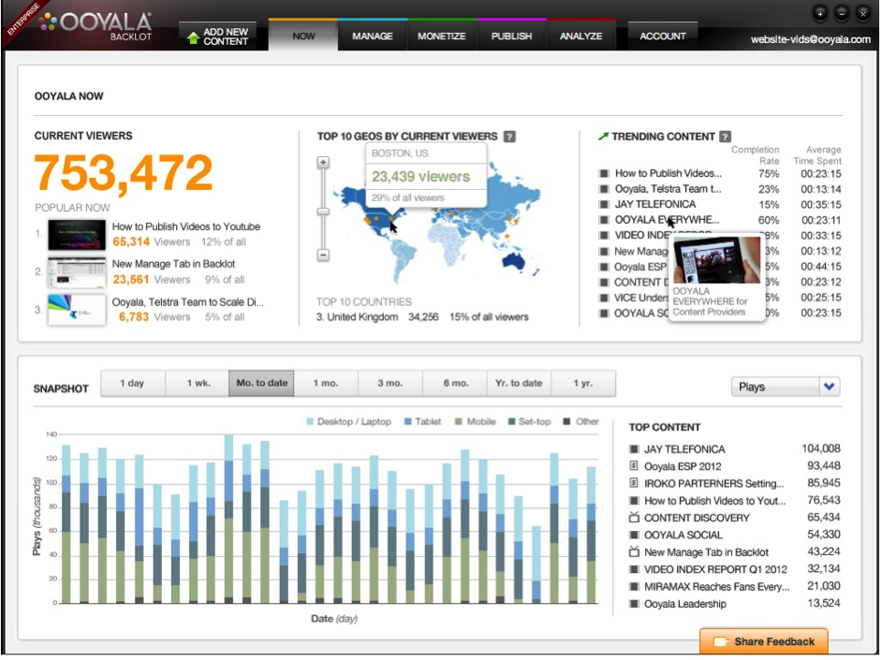Click document icon beside Ooyala ESP 2012
The height and width of the screenshot is (660, 881).
(x=634, y=465)
